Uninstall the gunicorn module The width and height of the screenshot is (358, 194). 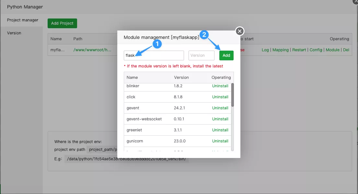pyautogui.click(x=220, y=141)
